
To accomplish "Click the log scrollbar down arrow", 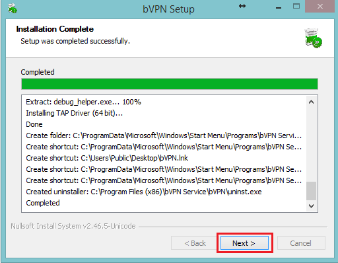I will point(311,206).
